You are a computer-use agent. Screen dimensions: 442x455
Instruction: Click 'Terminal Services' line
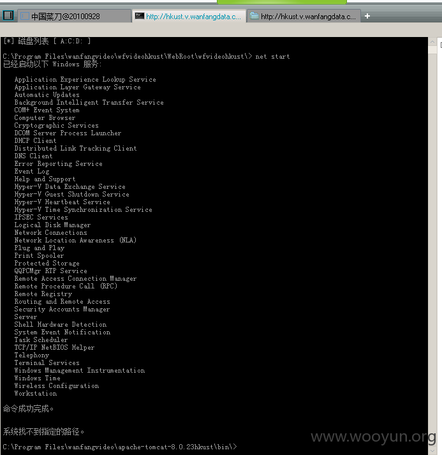(47, 362)
